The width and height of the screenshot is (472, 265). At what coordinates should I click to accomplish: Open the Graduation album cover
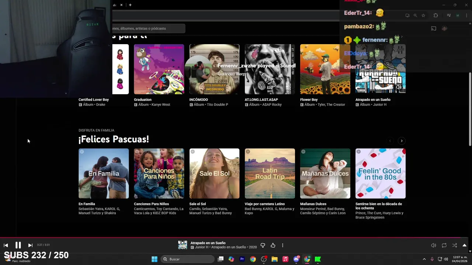(159, 69)
